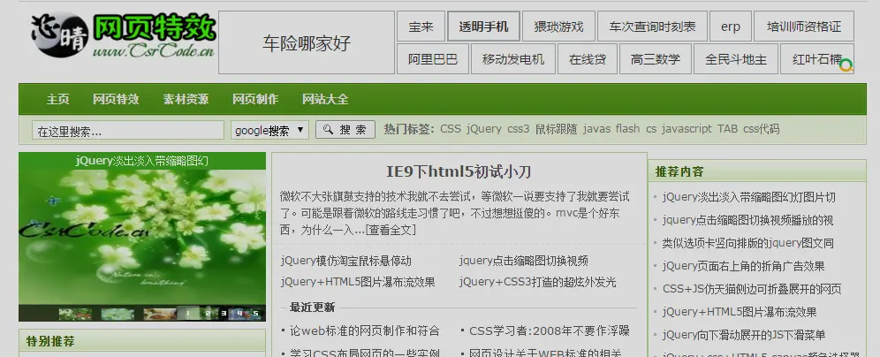The image size is (880, 357).
Task: Switch slideshow to slide number 1
Action: (188, 313)
